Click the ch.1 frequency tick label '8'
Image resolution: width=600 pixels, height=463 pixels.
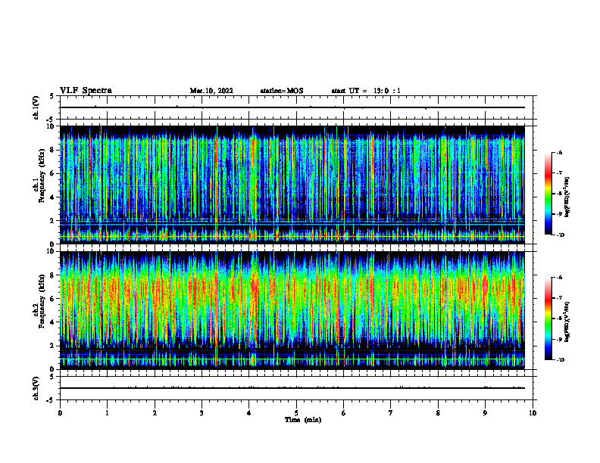pyautogui.click(x=53, y=150)
